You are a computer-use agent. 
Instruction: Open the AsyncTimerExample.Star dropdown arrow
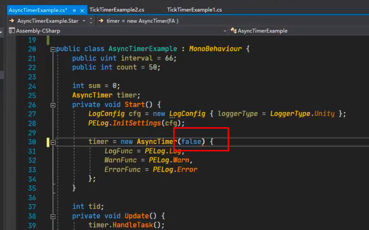(x=84, y=21)
